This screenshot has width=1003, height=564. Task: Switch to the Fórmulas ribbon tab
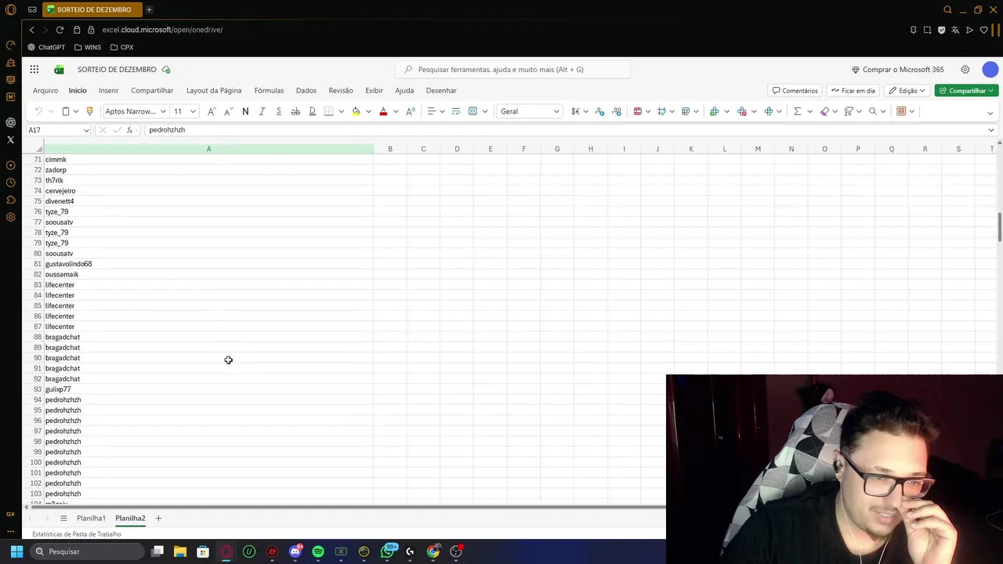point(269,90)
